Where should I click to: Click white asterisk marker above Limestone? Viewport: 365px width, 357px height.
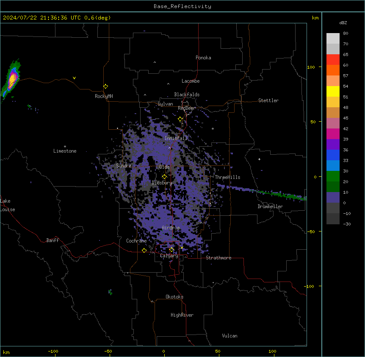click(65, 146)
